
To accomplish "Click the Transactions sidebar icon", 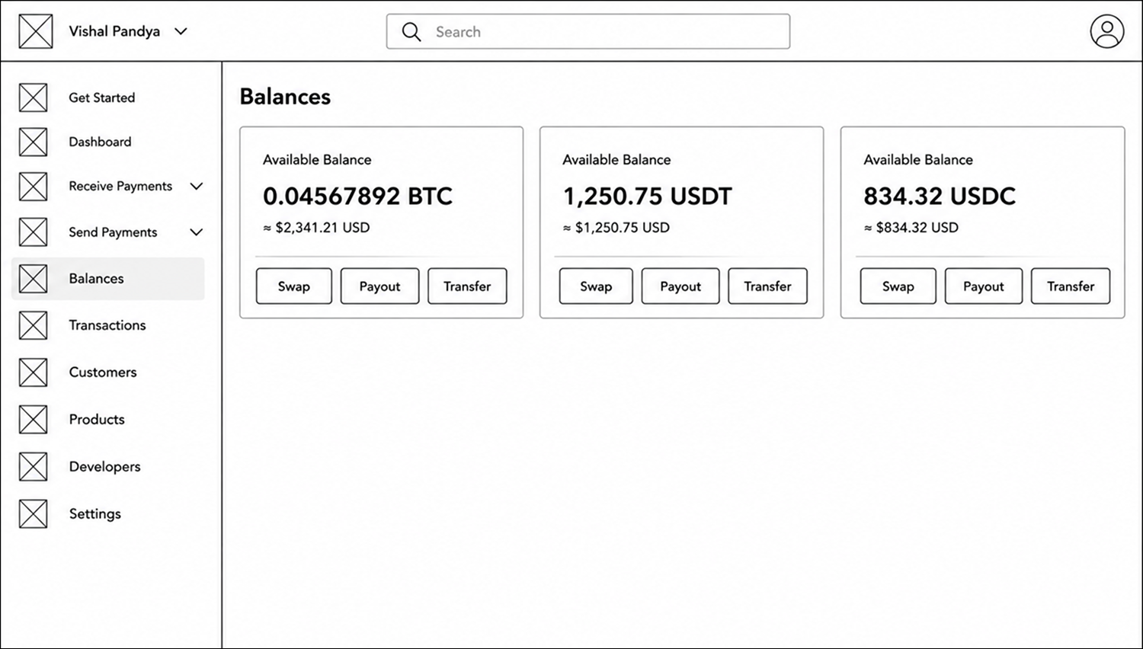I will click(x=33, y=325).
